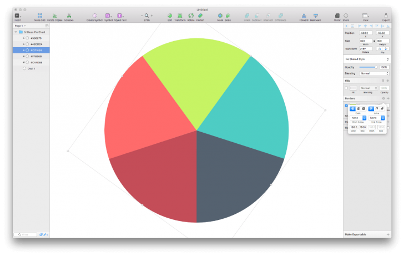Viewport: 404px width, 256px height.
Task: Enable the fill checkbox
Action: (x=346, y=88)
